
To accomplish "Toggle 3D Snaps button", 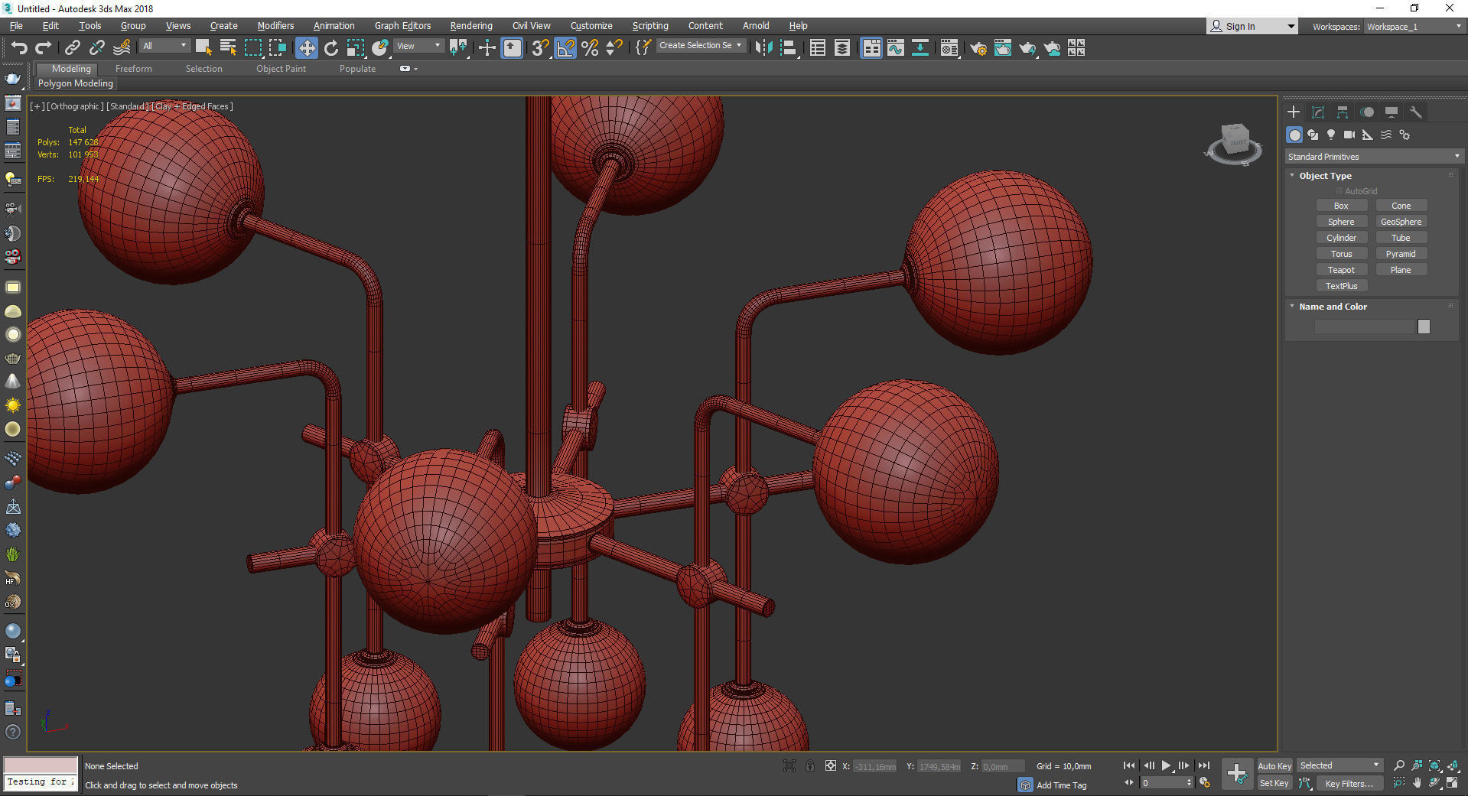I will coord(540,48).
